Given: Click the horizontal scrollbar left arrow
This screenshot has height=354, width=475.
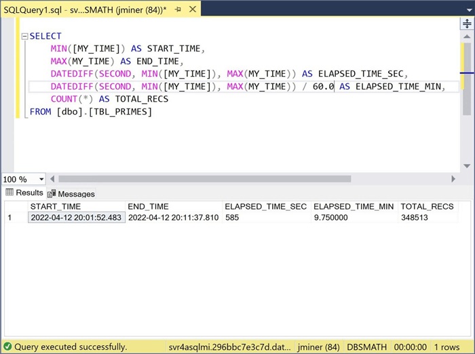Looking at the screenshot, I should pos(52,179).
